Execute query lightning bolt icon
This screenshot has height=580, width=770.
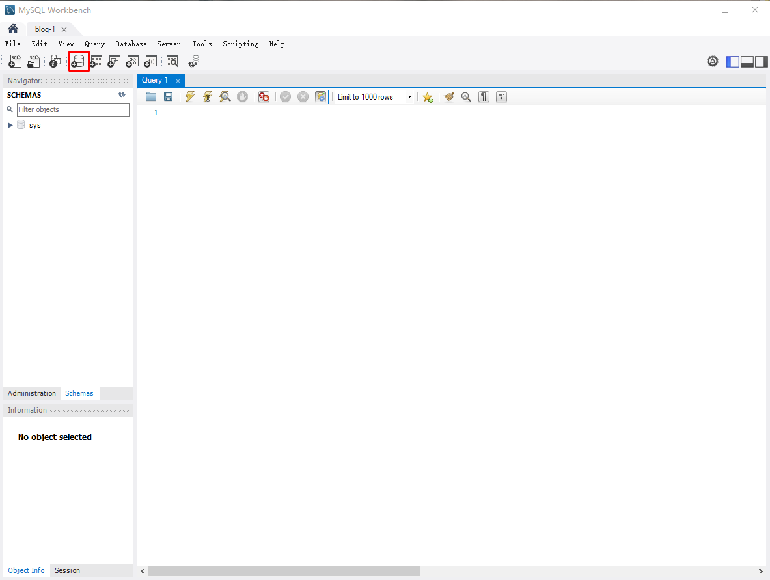pos(190,97)
